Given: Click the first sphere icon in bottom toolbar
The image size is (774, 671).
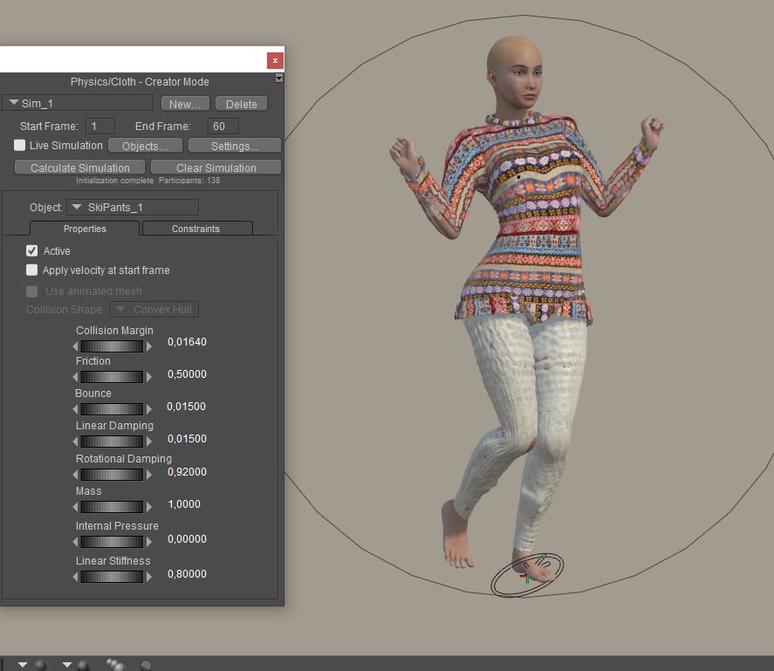Looking at the screenshot, I should point(41,665).
